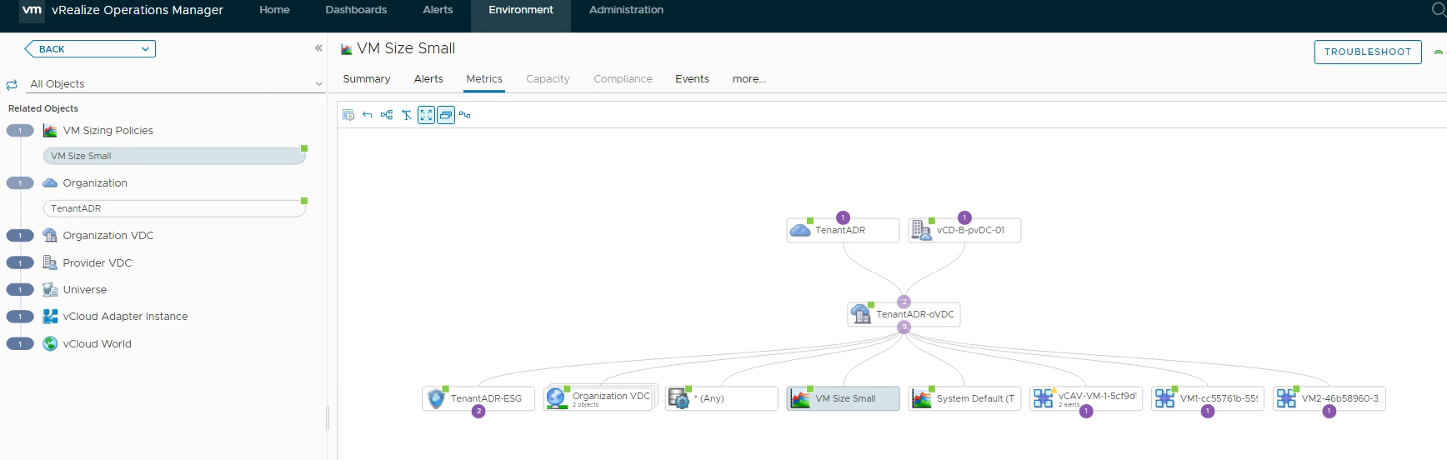Click the search magnifier in the top bar
The image size is (1447, 460).
(x=1439, y=10)
